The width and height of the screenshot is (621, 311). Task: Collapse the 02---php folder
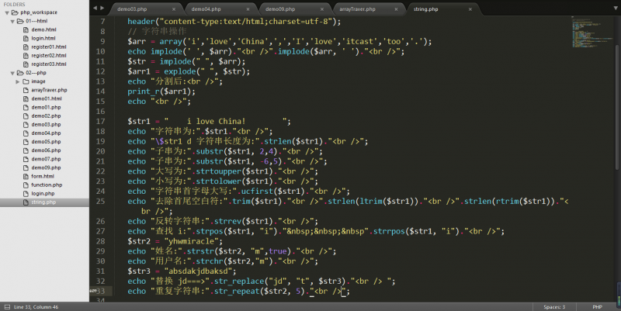[x=12, y=72]
